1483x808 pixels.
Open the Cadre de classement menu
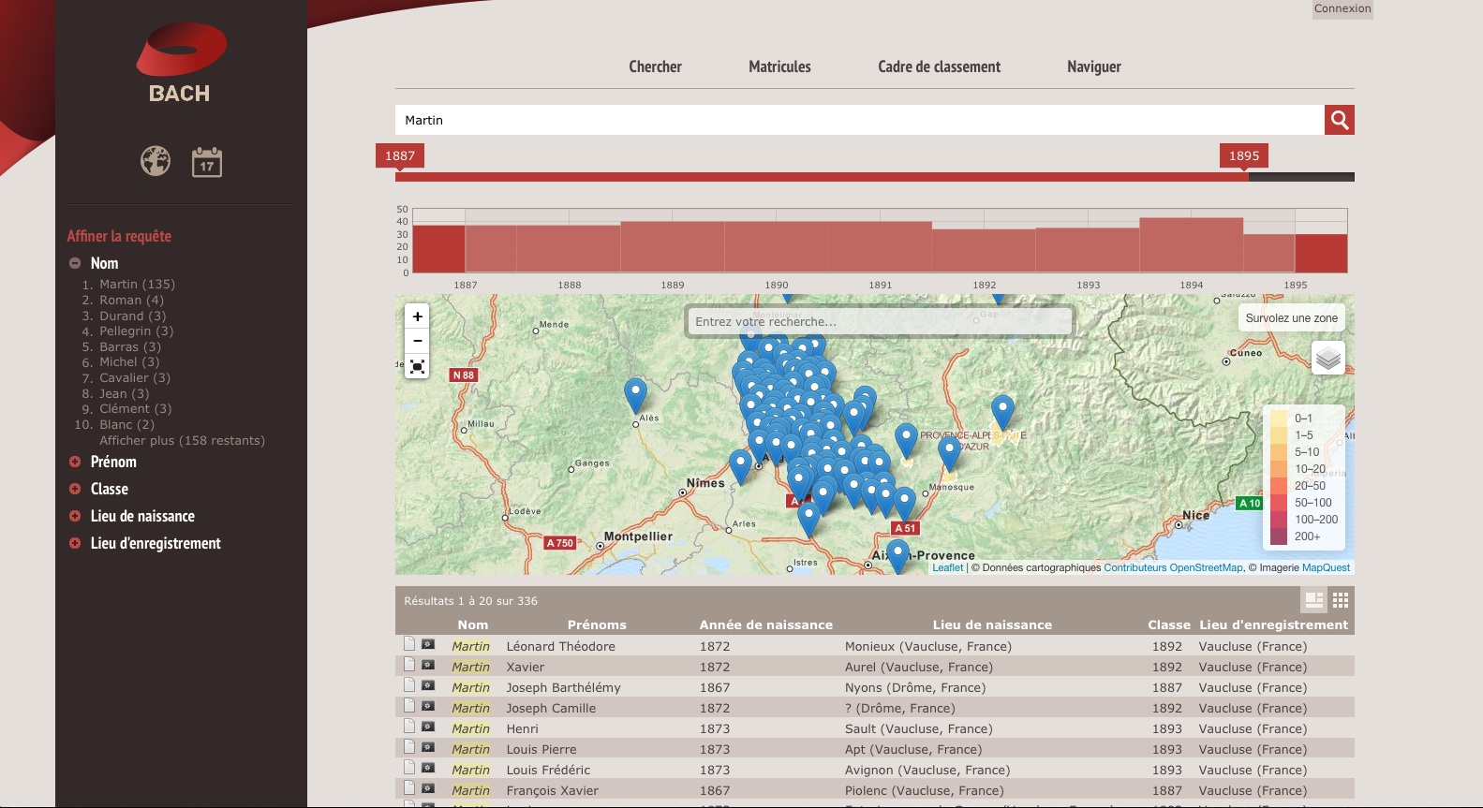coord(939,66)
